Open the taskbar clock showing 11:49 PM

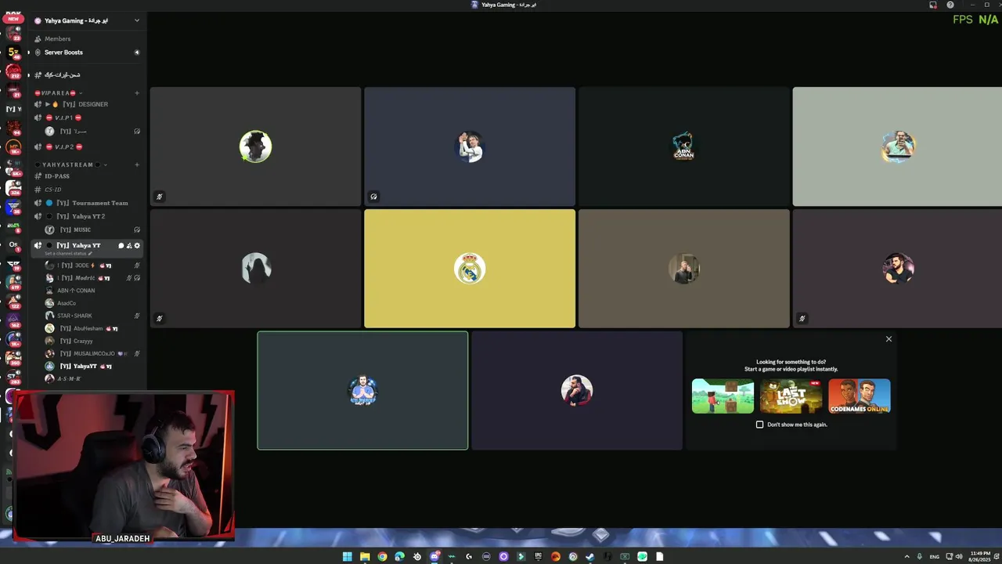[980, 556]
